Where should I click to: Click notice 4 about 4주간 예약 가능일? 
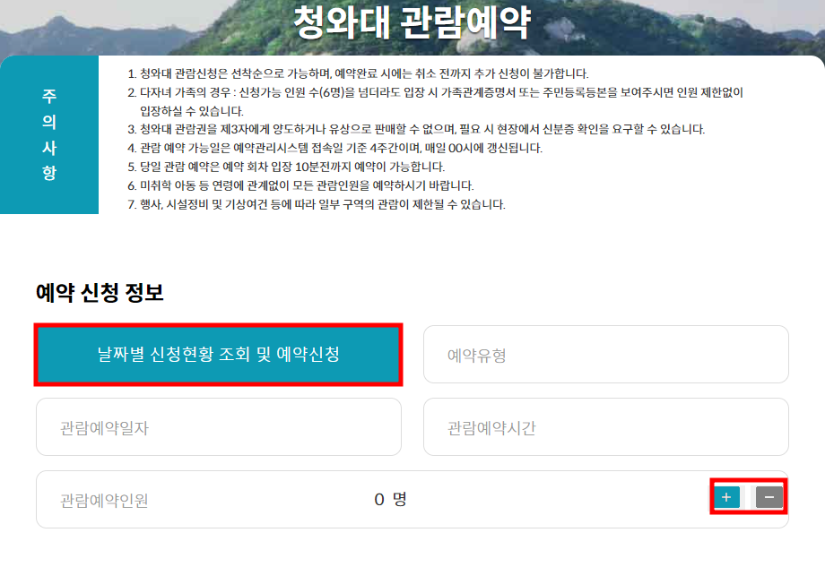[334, 148]
